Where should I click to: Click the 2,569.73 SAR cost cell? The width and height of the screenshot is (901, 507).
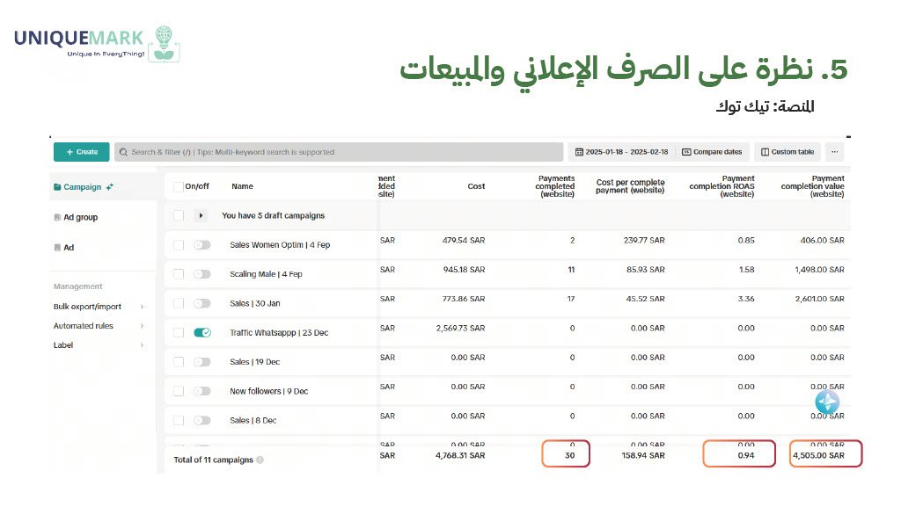[x=460, y=328]
